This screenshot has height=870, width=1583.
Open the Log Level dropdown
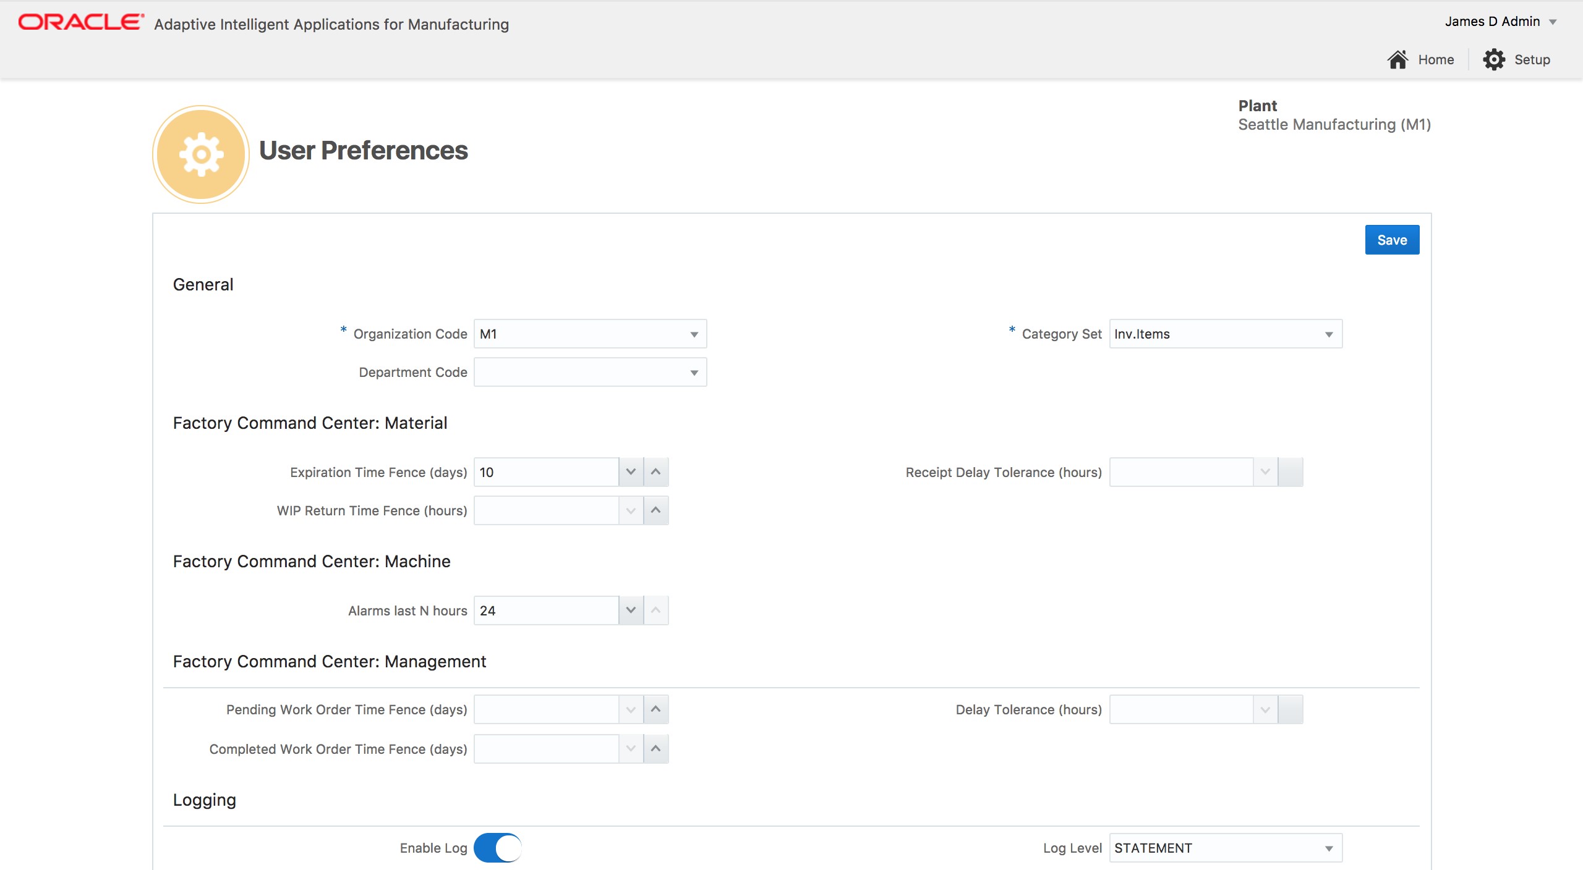(x=1329, y=848)
